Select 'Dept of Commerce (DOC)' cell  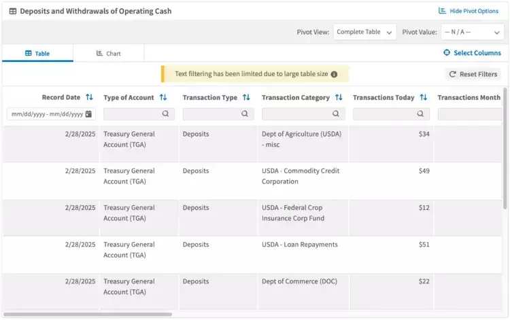(x=303, y=291)
